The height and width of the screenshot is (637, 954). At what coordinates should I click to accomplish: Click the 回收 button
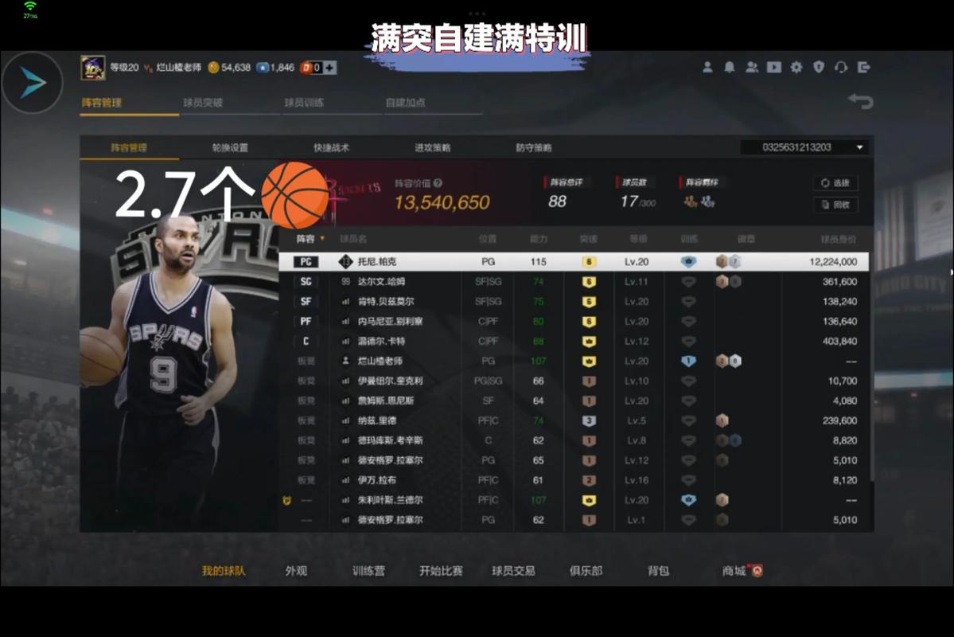point(835,205)
